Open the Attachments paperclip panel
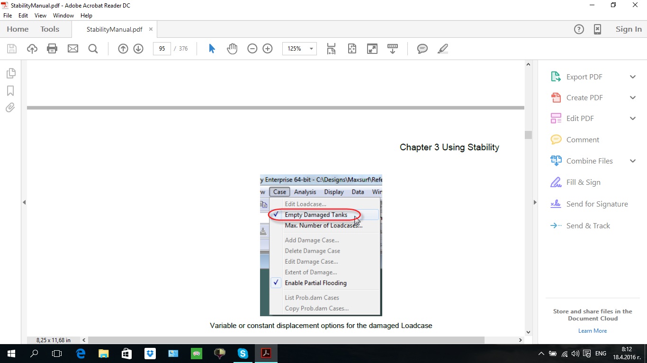647x363 pixels. coord(10,108)
